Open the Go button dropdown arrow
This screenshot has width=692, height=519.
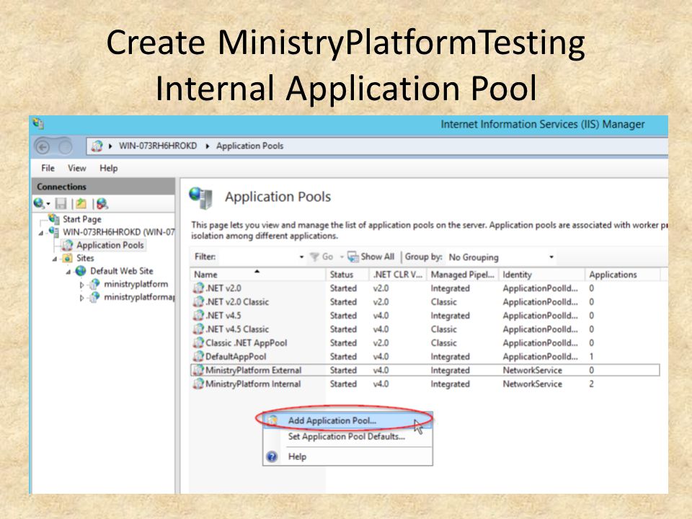pyautogui.click(x=342, y=257)
